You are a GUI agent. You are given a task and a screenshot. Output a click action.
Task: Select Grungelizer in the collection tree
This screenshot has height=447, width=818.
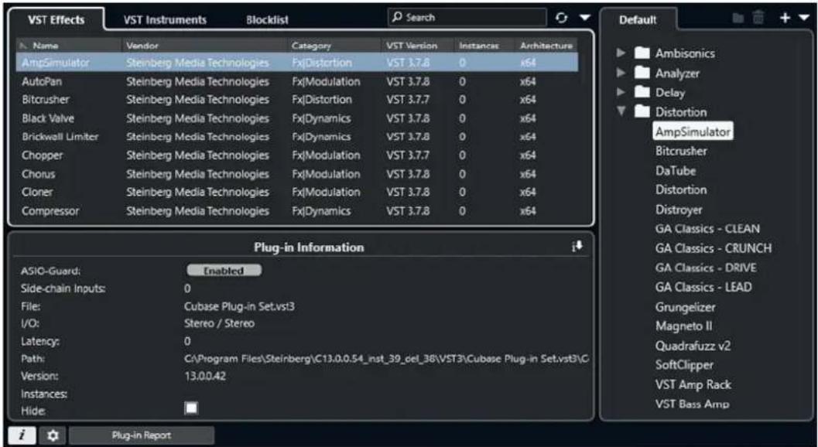[x=686, y=307]
